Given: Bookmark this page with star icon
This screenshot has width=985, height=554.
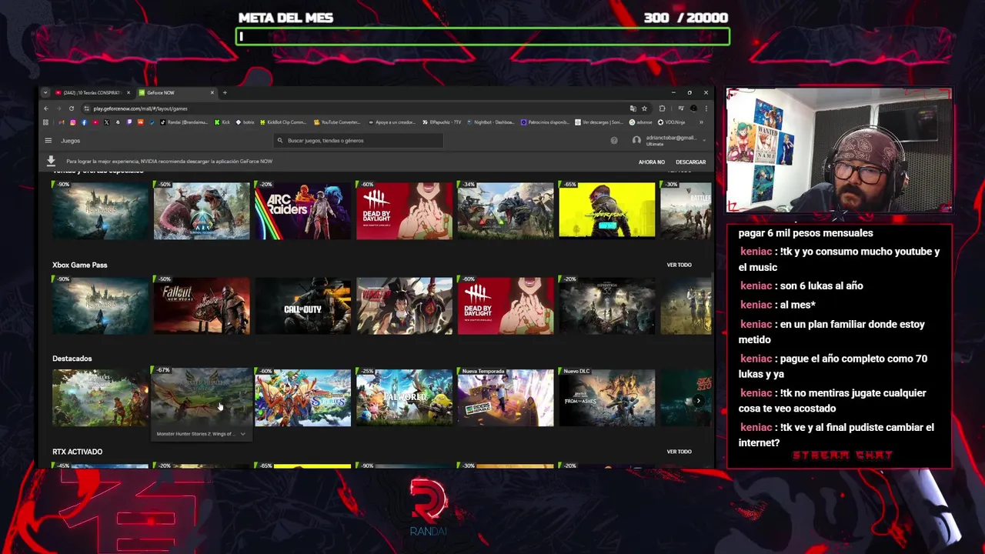Looking at the screenshot, I should [644, 108].
